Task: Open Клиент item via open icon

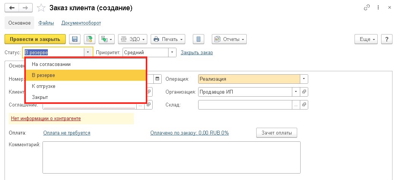Action: [149, 92]
